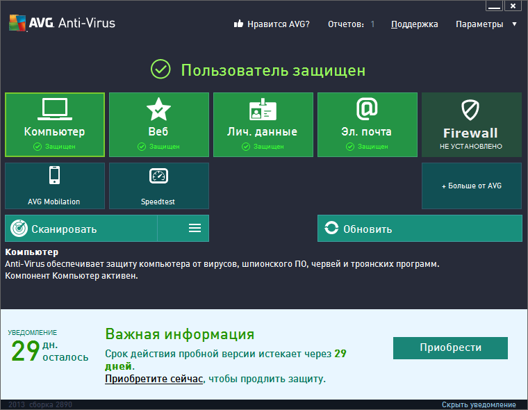Click the Защищен check icon under Компьютер

(x=38, y=147)
